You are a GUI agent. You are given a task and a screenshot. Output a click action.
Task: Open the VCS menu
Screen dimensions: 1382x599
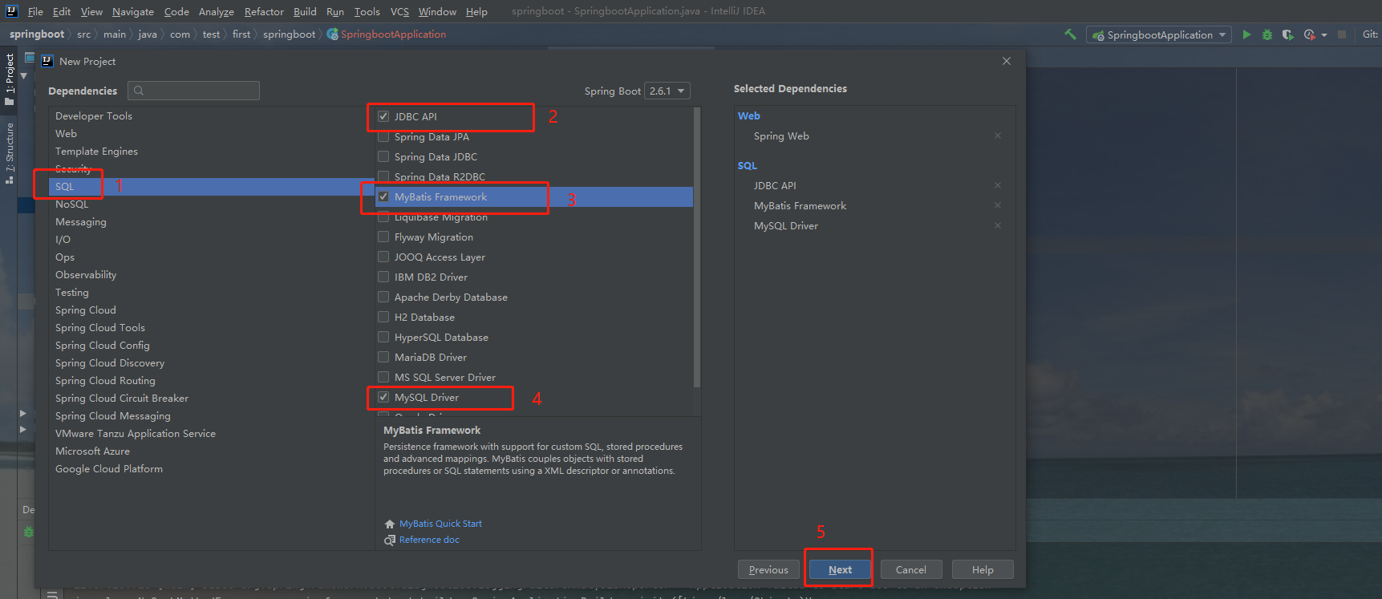click(399, 11)
